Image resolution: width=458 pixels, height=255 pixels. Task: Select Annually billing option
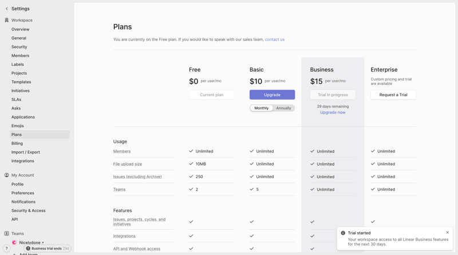coord(283,108)
